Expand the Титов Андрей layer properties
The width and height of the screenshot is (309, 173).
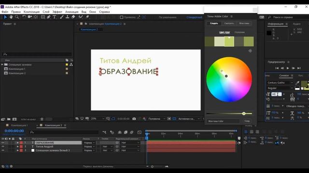coord(17,147)
